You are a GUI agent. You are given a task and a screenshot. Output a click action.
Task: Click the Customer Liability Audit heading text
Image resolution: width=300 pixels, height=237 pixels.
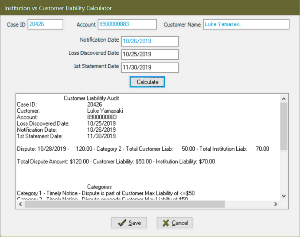pos(91,98)
